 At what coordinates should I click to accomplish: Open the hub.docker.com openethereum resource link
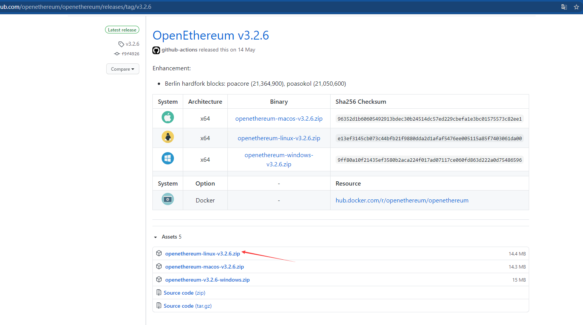[402, 201]
